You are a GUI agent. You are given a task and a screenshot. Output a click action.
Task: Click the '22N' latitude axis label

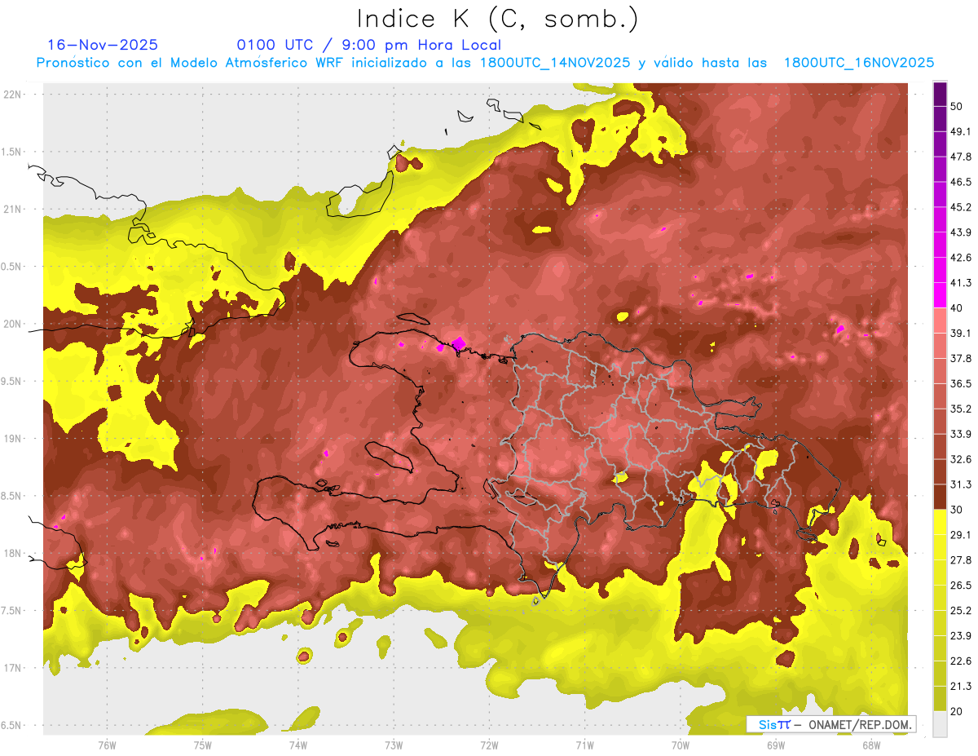click(14, 94)
